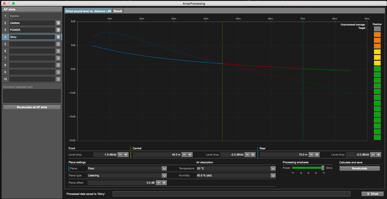
Task: Delete the Useless AP slot
Action: [58, 23]
